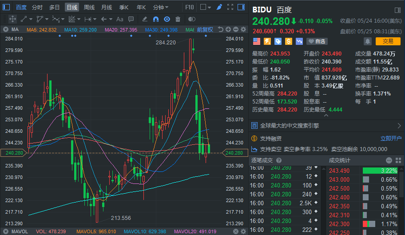Image resolution: width=405 pixels, height=235 pixels.
Task: Select the Fibonacci grid measuring tool
Action: [x=72, y=19]
